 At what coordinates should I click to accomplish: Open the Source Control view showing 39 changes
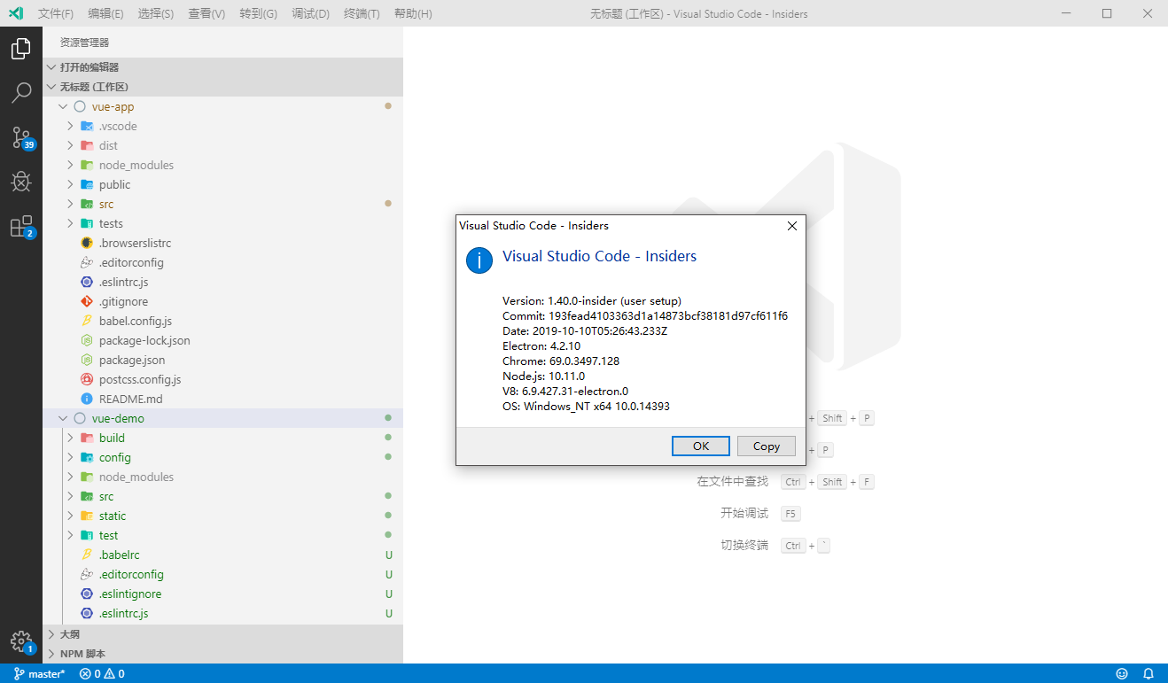[x=20, y=137]
